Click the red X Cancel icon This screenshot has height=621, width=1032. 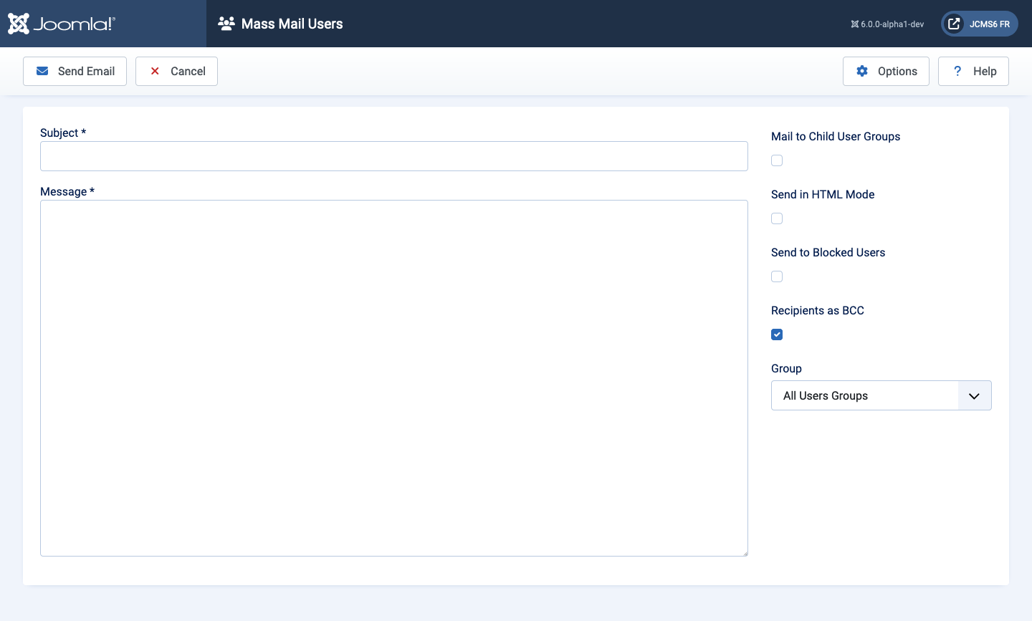tap(155, 71)
